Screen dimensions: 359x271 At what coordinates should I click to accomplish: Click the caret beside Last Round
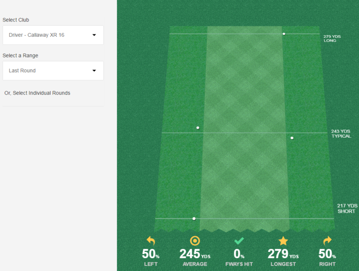(94, 71)
